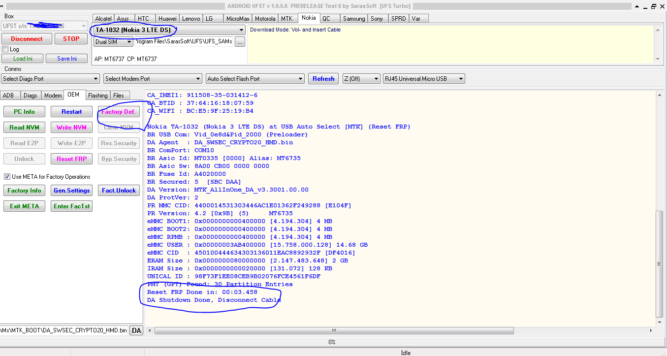Image resolution: width=667 pixels, height=356 pixels.
Task: Click the browse '...' button for firmware path
Action: 240,42
